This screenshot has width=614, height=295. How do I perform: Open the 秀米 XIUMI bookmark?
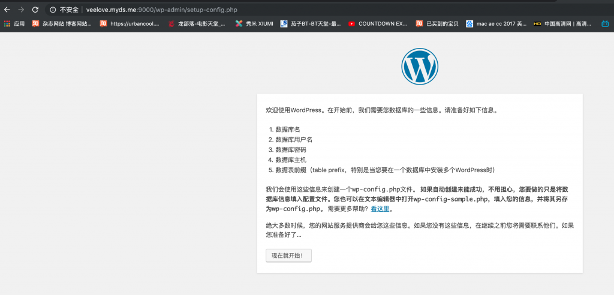254,23
